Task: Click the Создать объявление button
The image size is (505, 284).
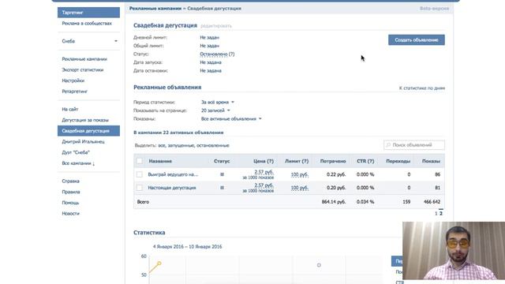Action: tap(417, 40)
